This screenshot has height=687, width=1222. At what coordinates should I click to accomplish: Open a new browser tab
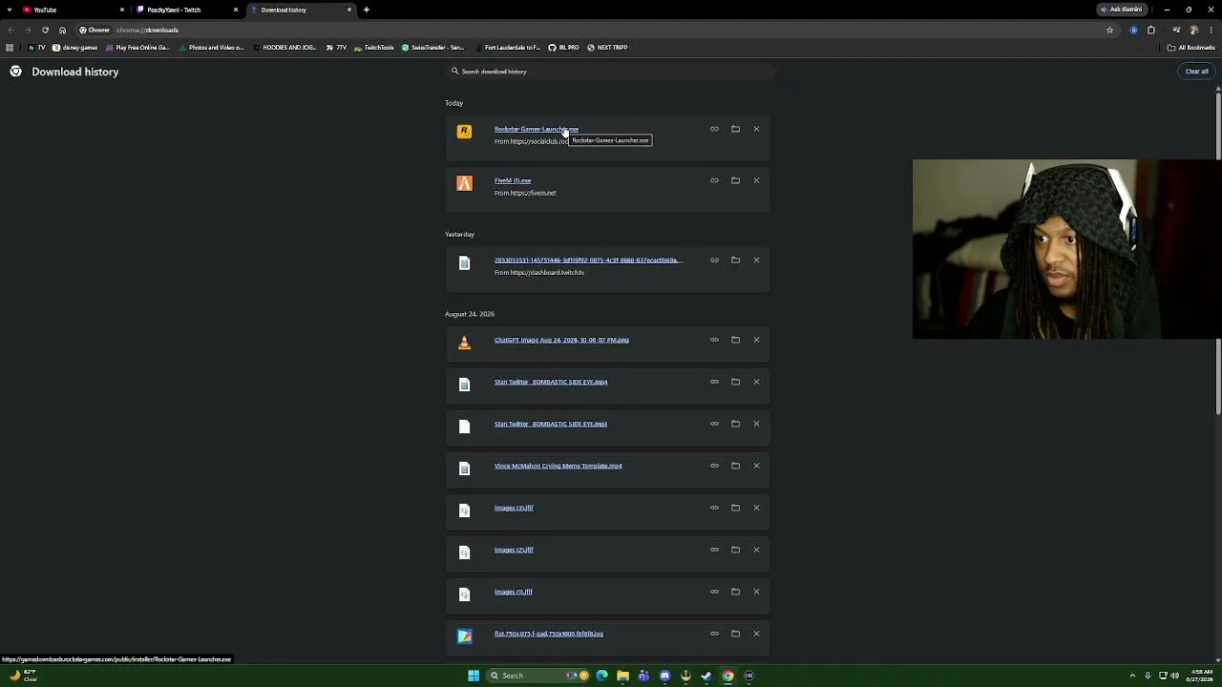367,10
